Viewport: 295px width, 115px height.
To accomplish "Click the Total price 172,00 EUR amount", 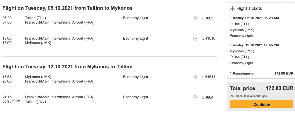I will pyautogui.click(x=279, y=88).
